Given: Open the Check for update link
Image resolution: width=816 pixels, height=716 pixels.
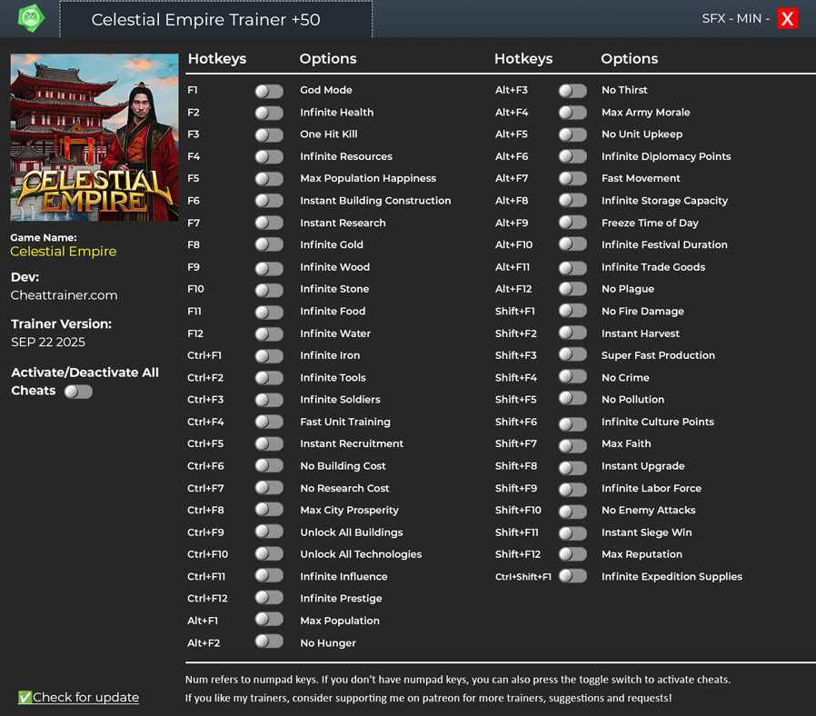Looking at the screenshot, I should pos(85,697).
